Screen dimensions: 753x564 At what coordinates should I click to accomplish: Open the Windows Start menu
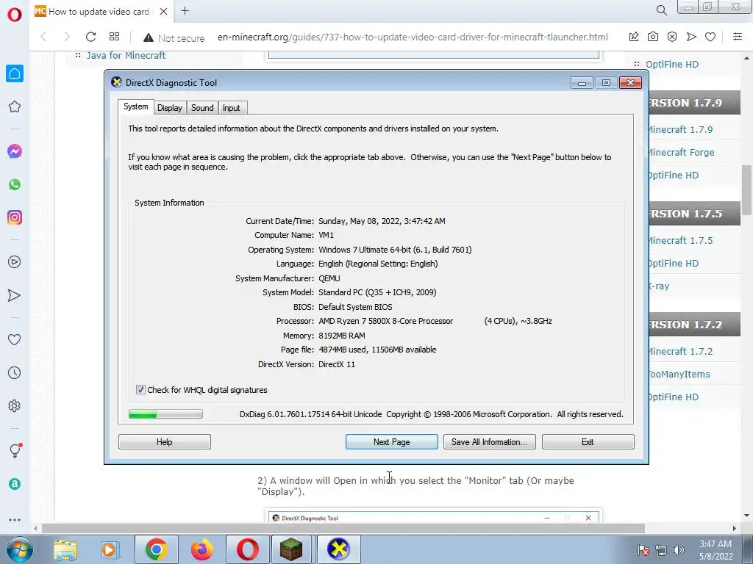pyautogui.click(x=18, y=549)
